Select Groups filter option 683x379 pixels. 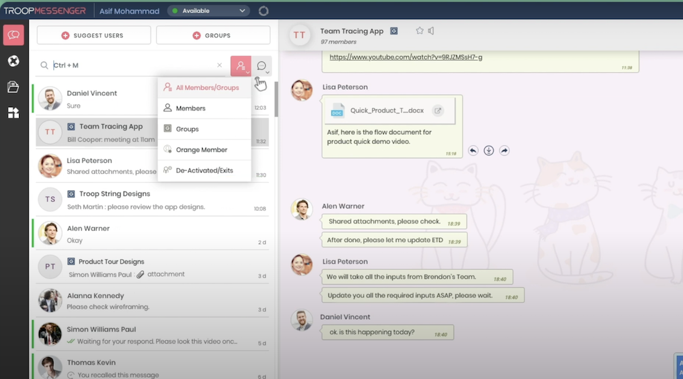click(x=204, y=129)
